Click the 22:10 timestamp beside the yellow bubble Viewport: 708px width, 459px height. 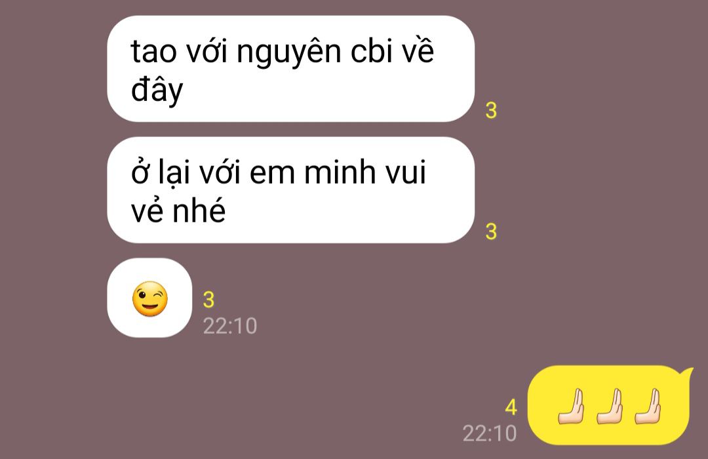point(490,433)
